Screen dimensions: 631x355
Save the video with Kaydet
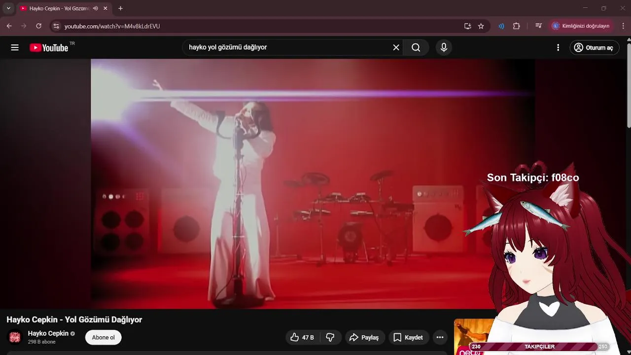408,337
